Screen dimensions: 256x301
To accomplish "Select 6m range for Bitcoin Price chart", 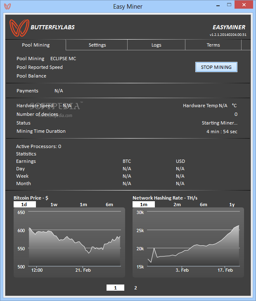I will click(x=109, y=205).
